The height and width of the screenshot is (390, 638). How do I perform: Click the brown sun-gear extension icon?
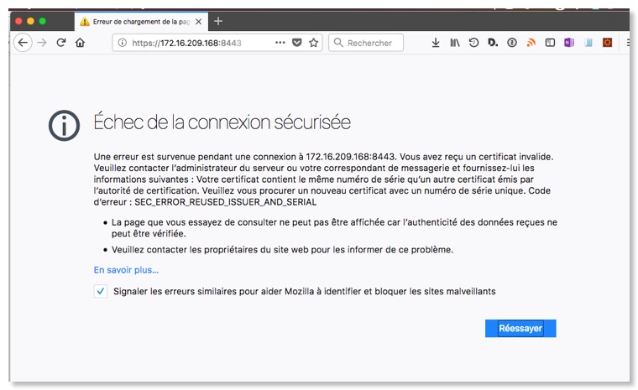pyautogui.click(x=608, y=43)
